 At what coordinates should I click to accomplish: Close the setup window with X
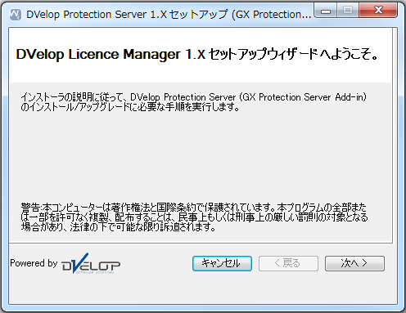tap(378, 11)
